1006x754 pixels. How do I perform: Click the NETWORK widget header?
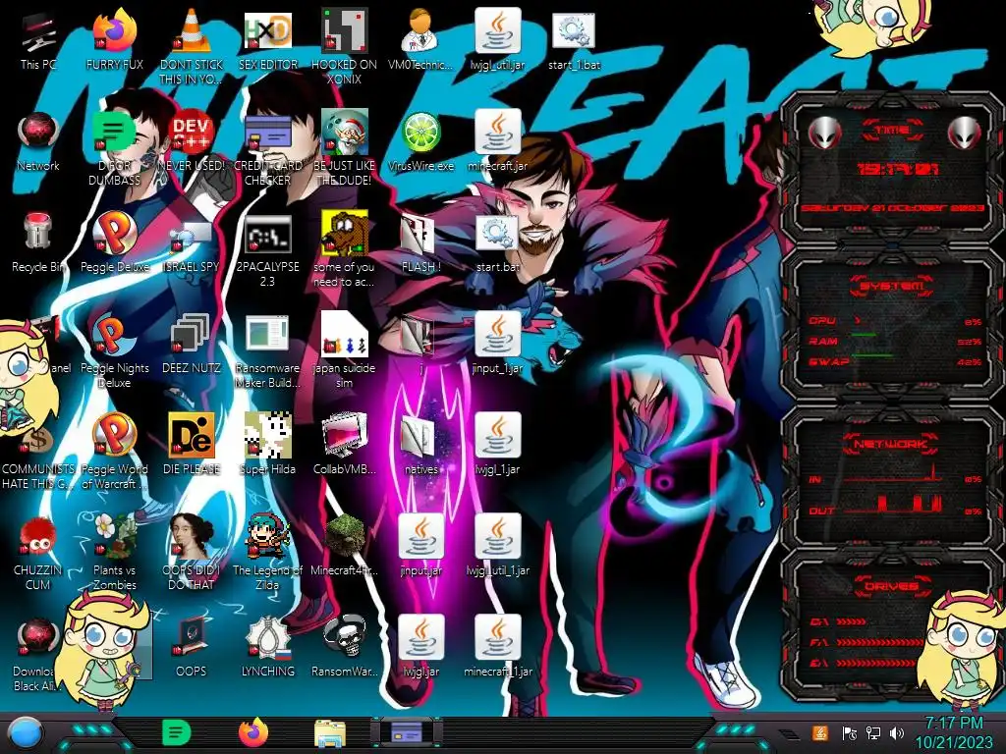[890, 444]
